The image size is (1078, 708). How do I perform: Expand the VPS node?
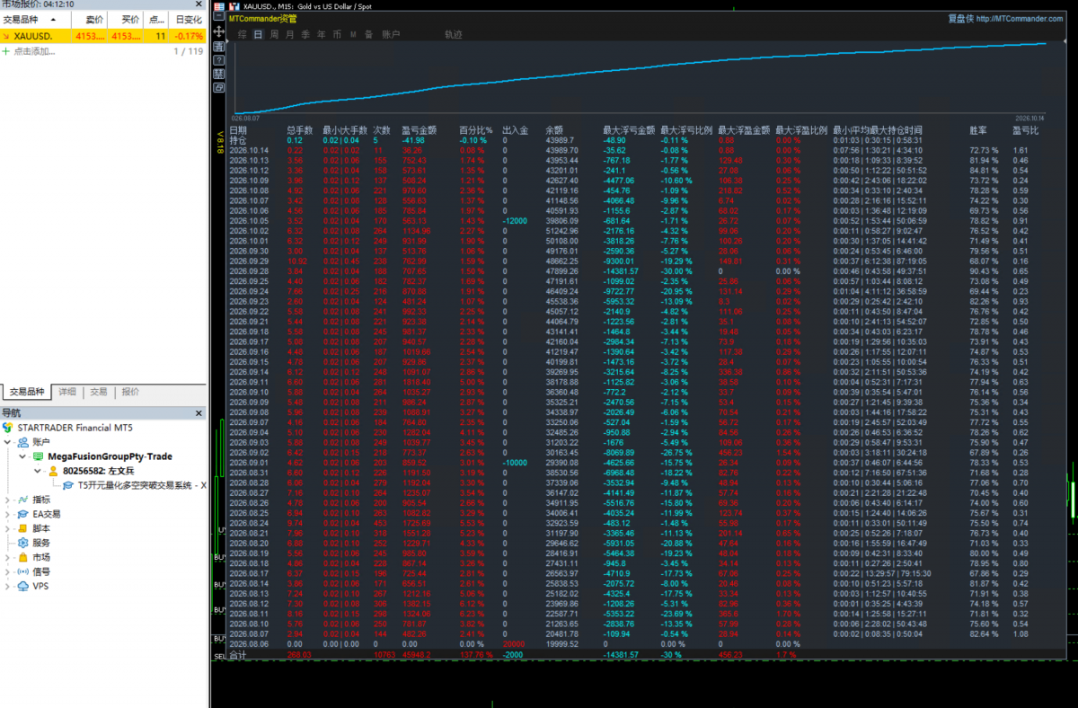[x=8, y=586]
